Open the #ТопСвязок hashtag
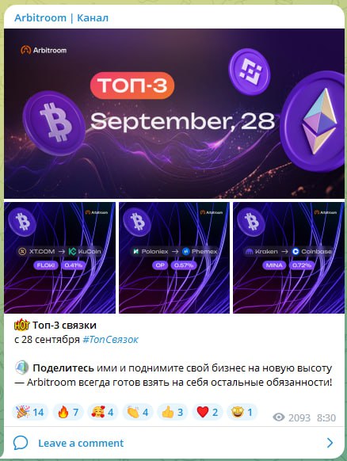The height and width of the screenshot is (461, 347). point(111,340)
